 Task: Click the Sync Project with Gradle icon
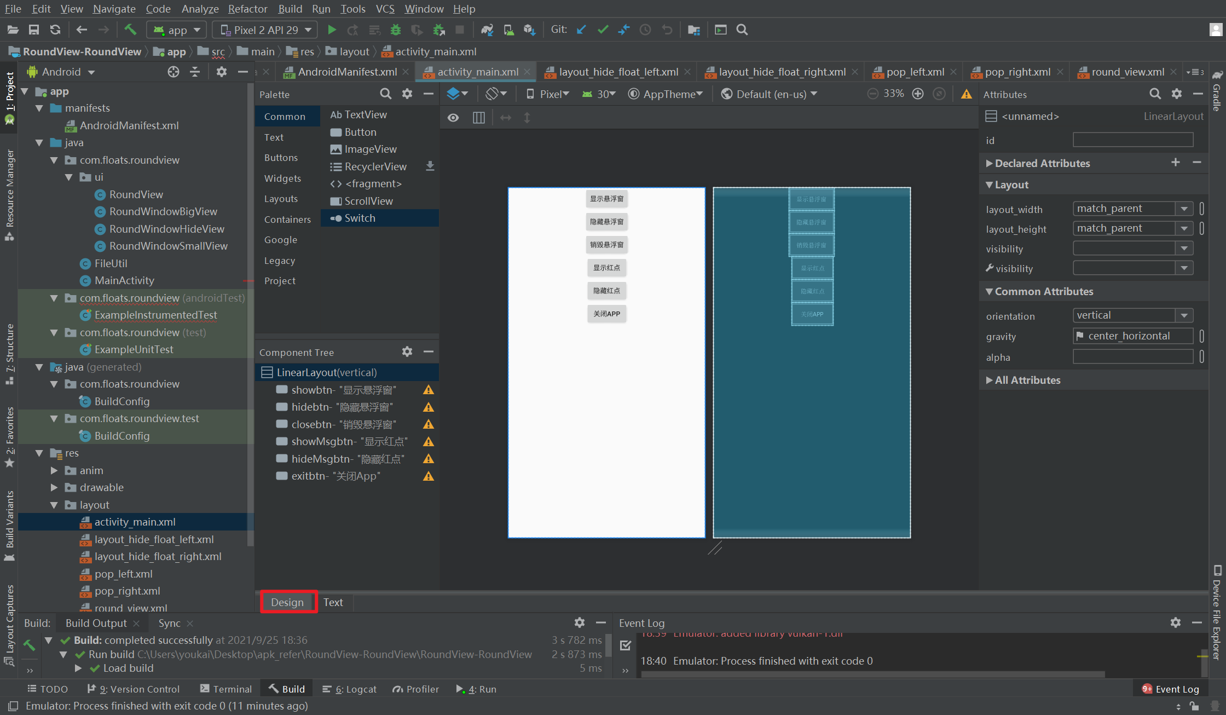pyautogui.click(x=487, y=30)
